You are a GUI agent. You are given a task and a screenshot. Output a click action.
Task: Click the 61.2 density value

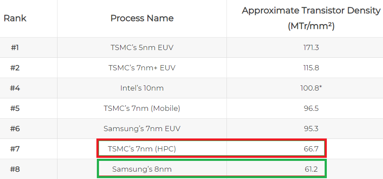tap(311, 169)
